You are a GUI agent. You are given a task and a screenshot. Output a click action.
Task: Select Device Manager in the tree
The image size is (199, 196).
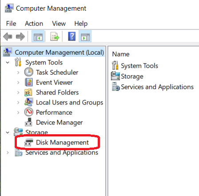(x=60, y=123)
